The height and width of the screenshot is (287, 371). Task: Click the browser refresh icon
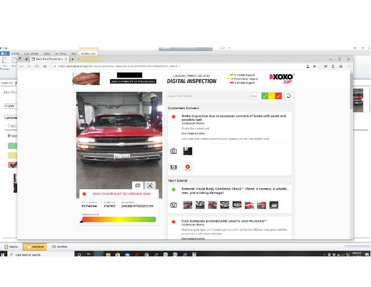click(37, 66)
